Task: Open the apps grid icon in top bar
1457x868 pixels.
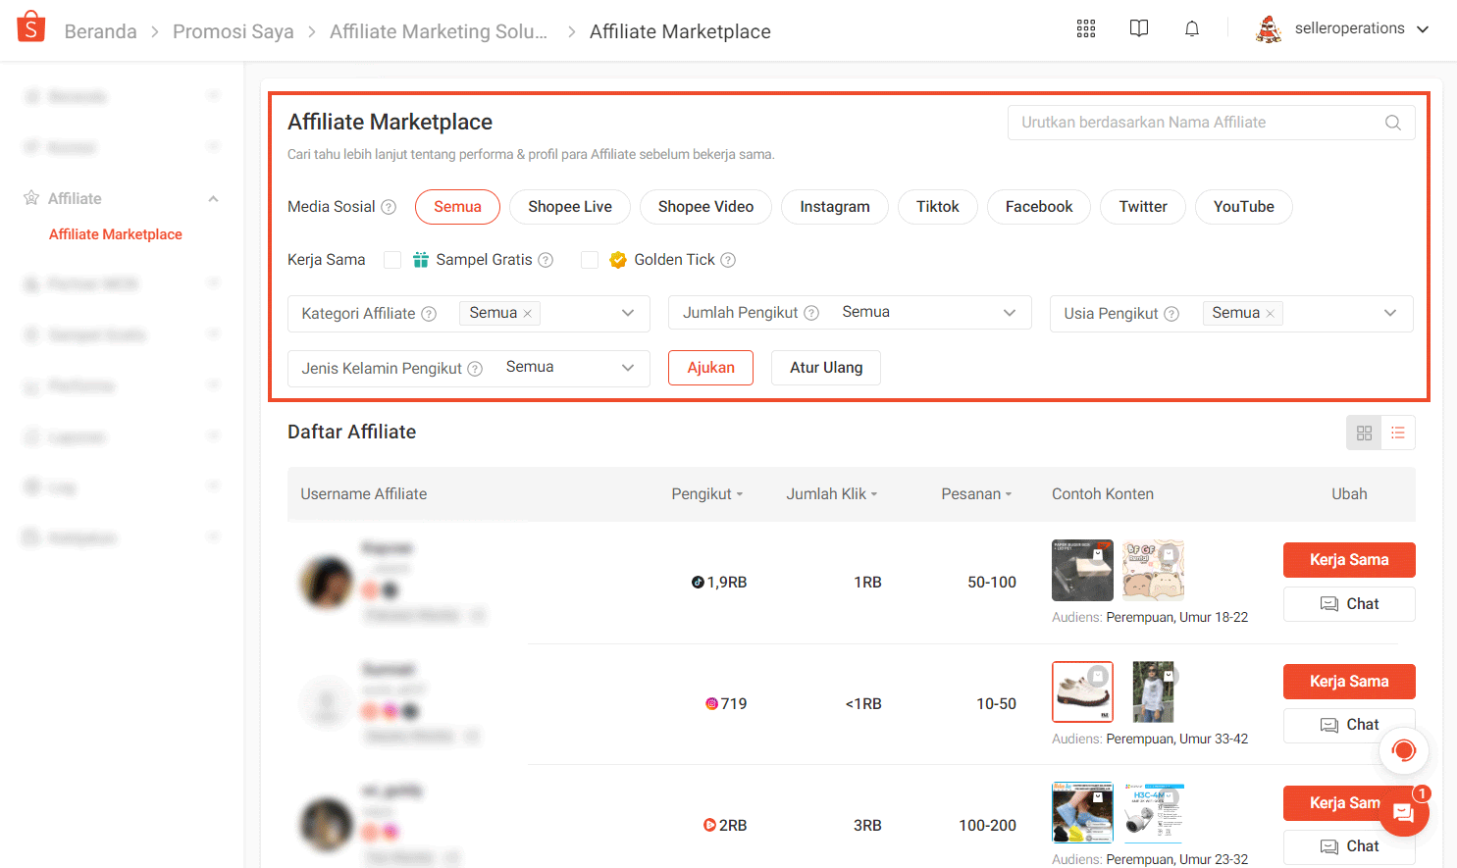Action: (x=1085, y=28)
